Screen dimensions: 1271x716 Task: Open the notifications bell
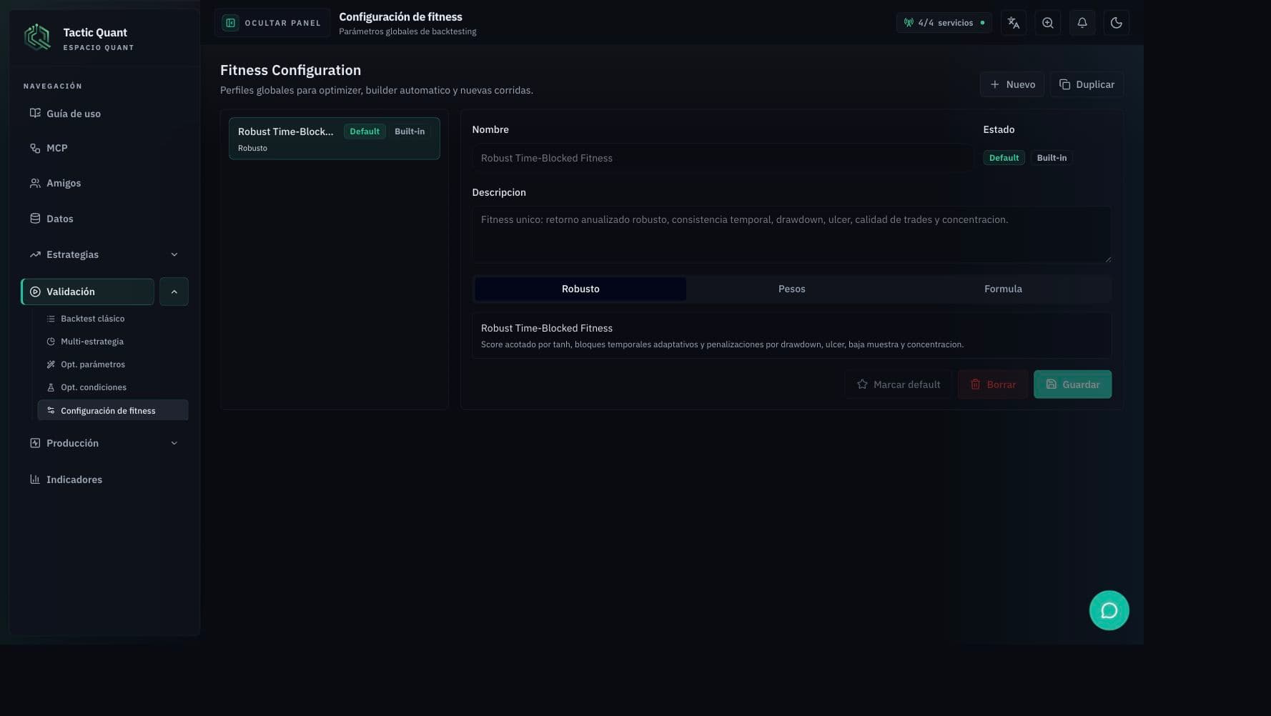click(1082, 23)
